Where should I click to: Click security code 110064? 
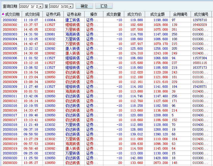pyautogui.click(x=50, y=20)
